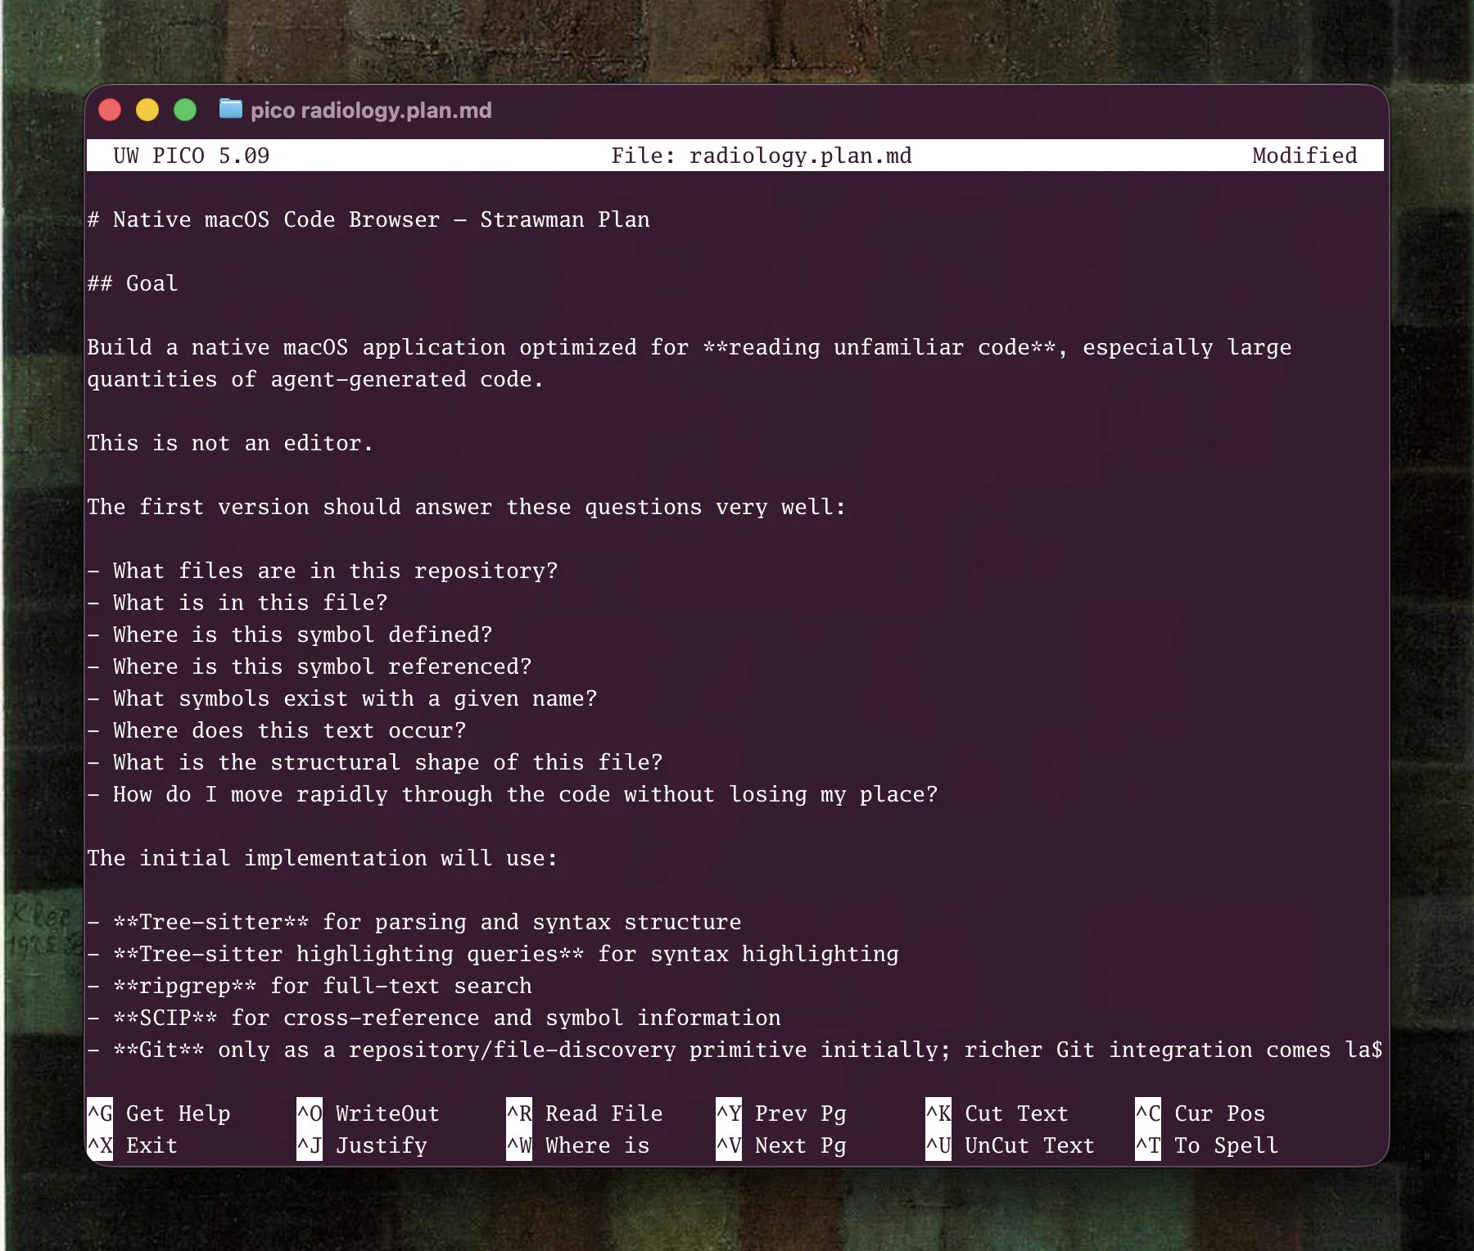Click the ^G Get Help shortcut
The height and width of the screenshot is (1251, 1474).
pyautogui.click(x=159, y=1113)
